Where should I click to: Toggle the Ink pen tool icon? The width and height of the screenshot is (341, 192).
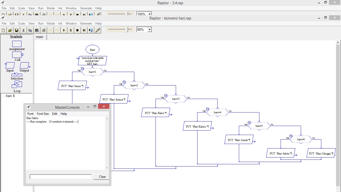pos(98,30)
